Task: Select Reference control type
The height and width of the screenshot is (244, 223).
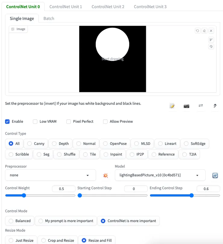Action: click(163, 154)
